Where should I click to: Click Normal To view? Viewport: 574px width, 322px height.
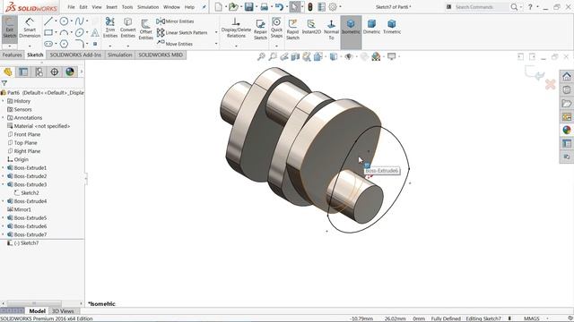pos(331,30)
